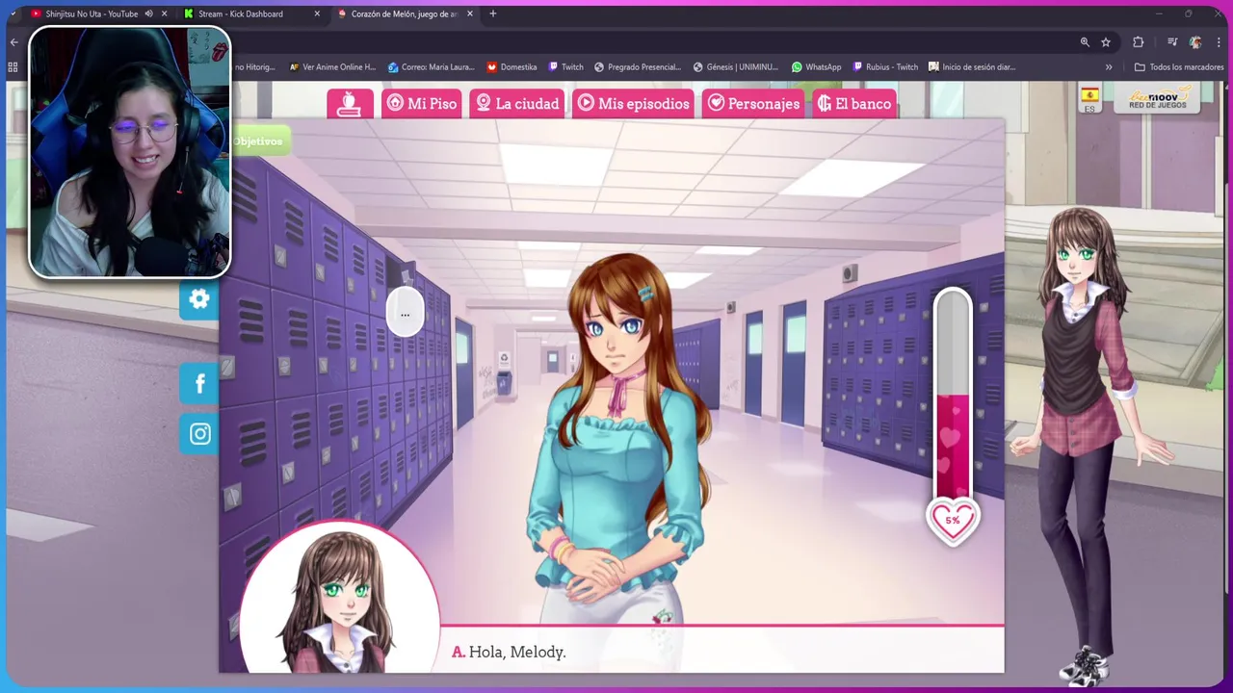1233x693 pixels.
Task: Open Correo: Maria Laura bookmark
Action: point(432,67)
